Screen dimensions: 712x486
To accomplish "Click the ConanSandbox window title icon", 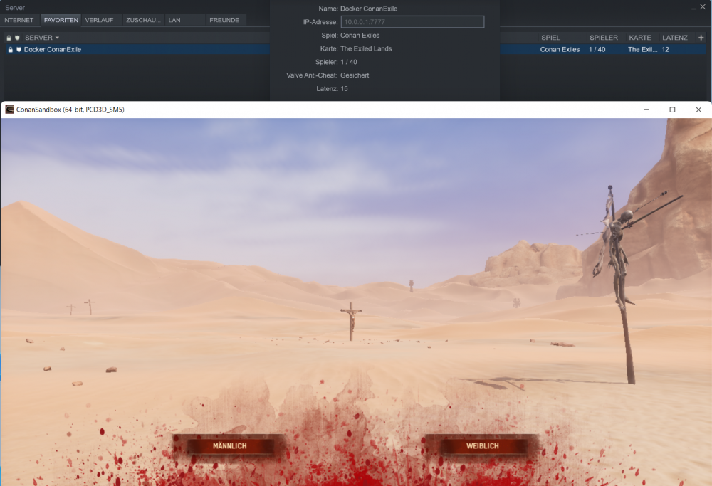I will click(x=9, y=110).
